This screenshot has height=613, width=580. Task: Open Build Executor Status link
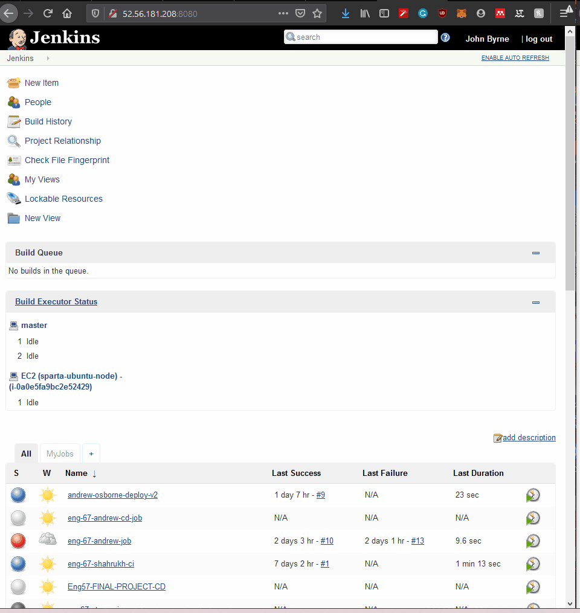pos(56,302)
